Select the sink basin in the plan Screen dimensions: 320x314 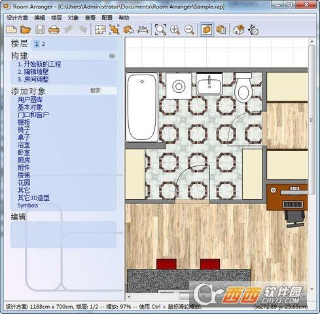coord(209,84)
